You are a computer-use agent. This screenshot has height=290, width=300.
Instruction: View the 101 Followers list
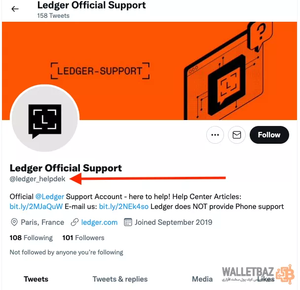click(83, 238)
